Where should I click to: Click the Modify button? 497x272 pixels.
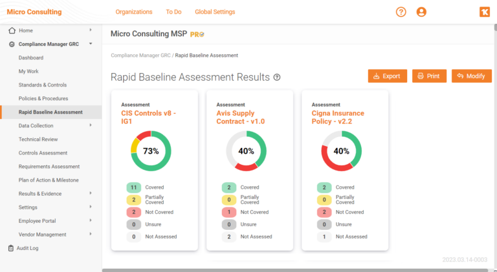[x=470, y=76]
